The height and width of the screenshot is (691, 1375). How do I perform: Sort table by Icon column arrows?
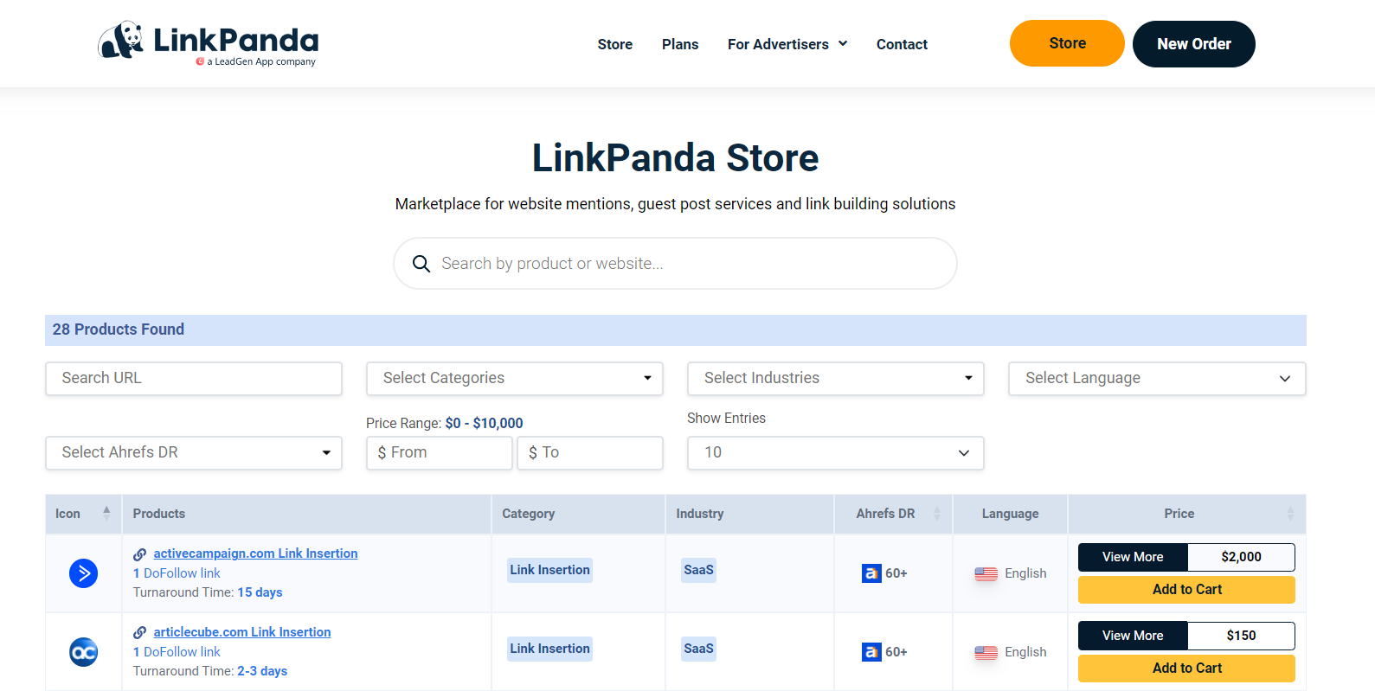tap(106, 513)
